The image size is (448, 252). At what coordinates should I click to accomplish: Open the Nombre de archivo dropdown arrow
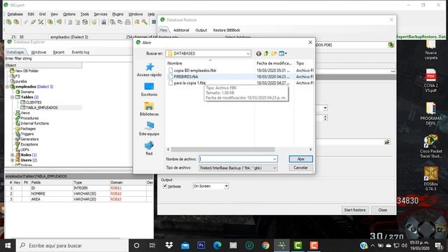(274, 159)
